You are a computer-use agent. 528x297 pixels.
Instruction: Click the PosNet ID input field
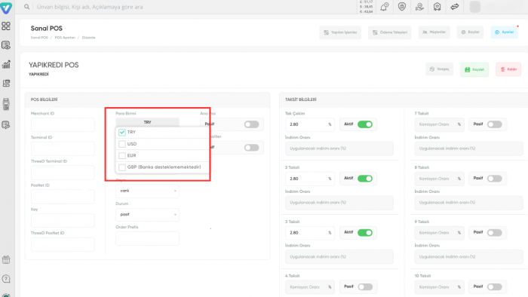(63, 197)
